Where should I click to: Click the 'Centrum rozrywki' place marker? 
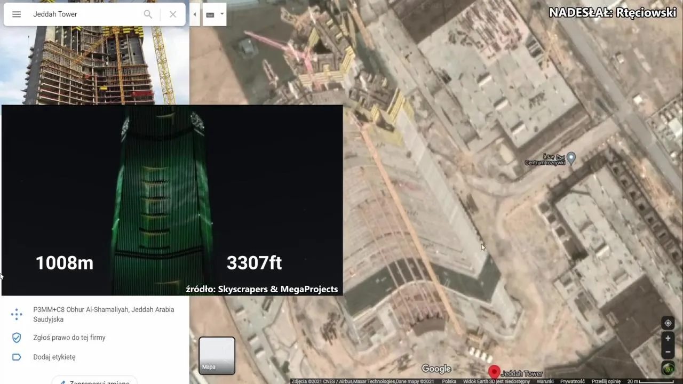571,158
